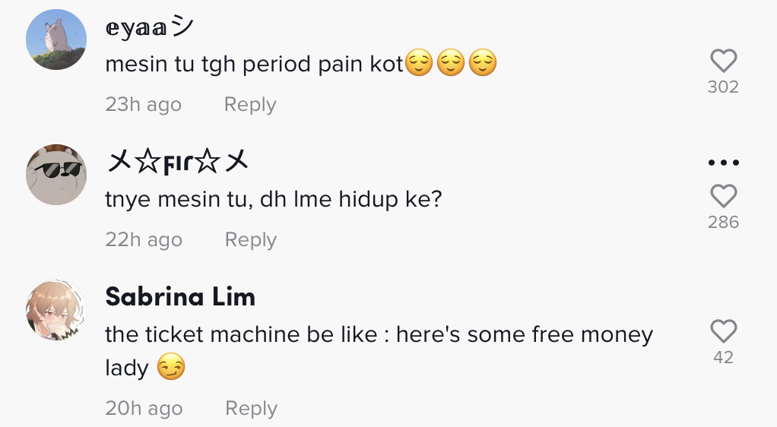Open eyaa's Totoro profile picture

(56, 40)
